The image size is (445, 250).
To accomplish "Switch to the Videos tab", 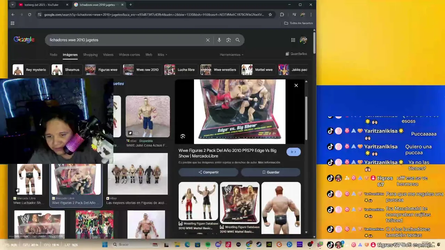I will pyautogui.click(x=108, y=55).
